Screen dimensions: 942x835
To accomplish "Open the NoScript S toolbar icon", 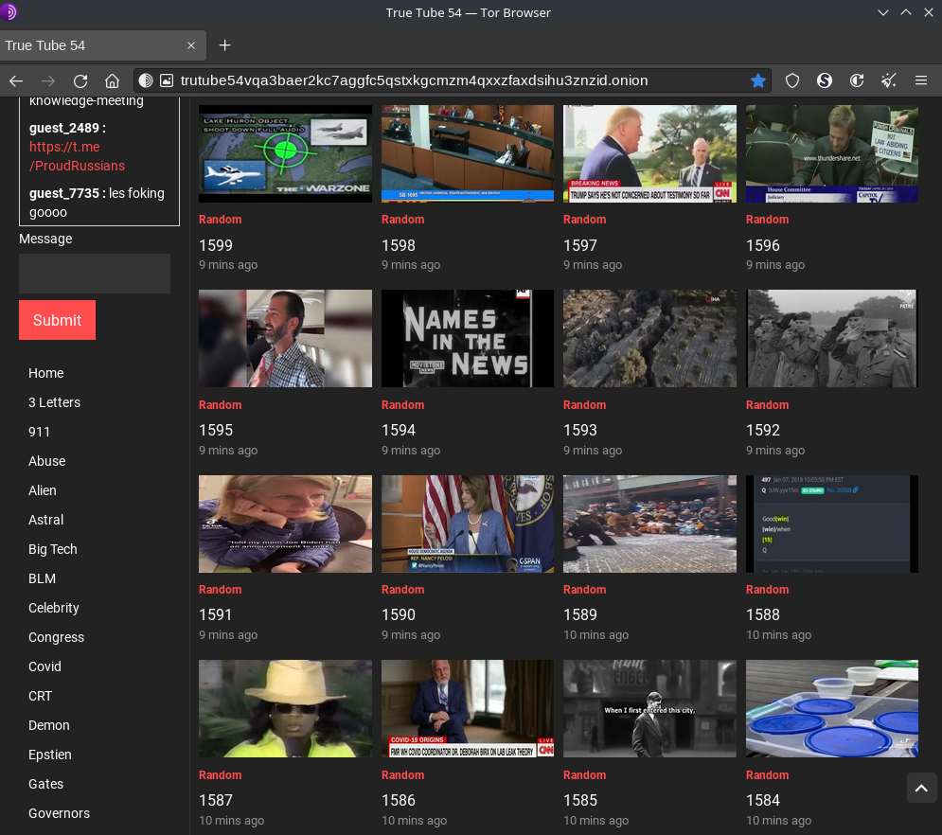I will [x=825, y=80].
